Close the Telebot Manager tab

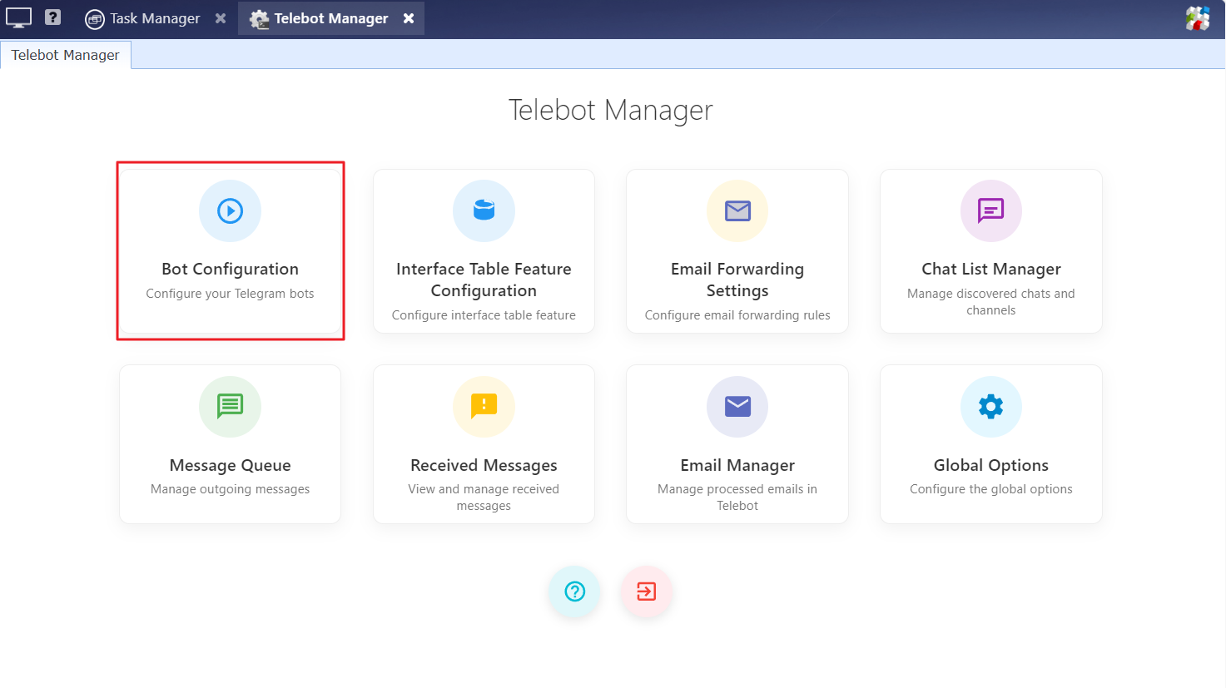(409, 18)
